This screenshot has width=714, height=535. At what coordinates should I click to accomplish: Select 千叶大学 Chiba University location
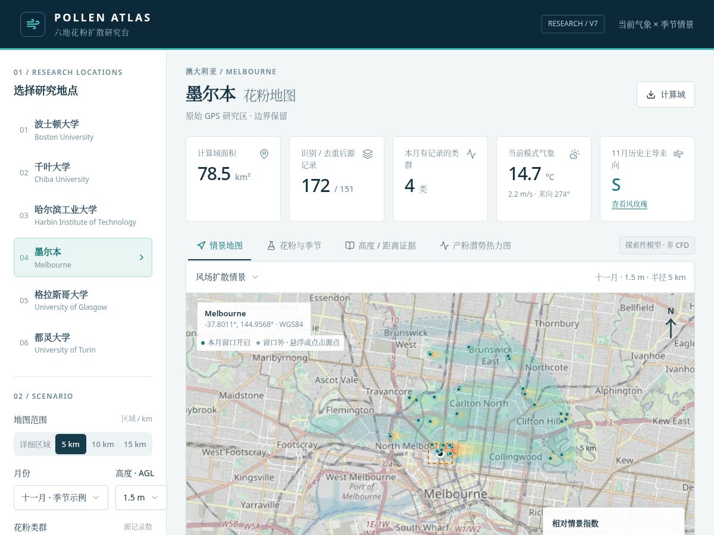coord(83,172)
